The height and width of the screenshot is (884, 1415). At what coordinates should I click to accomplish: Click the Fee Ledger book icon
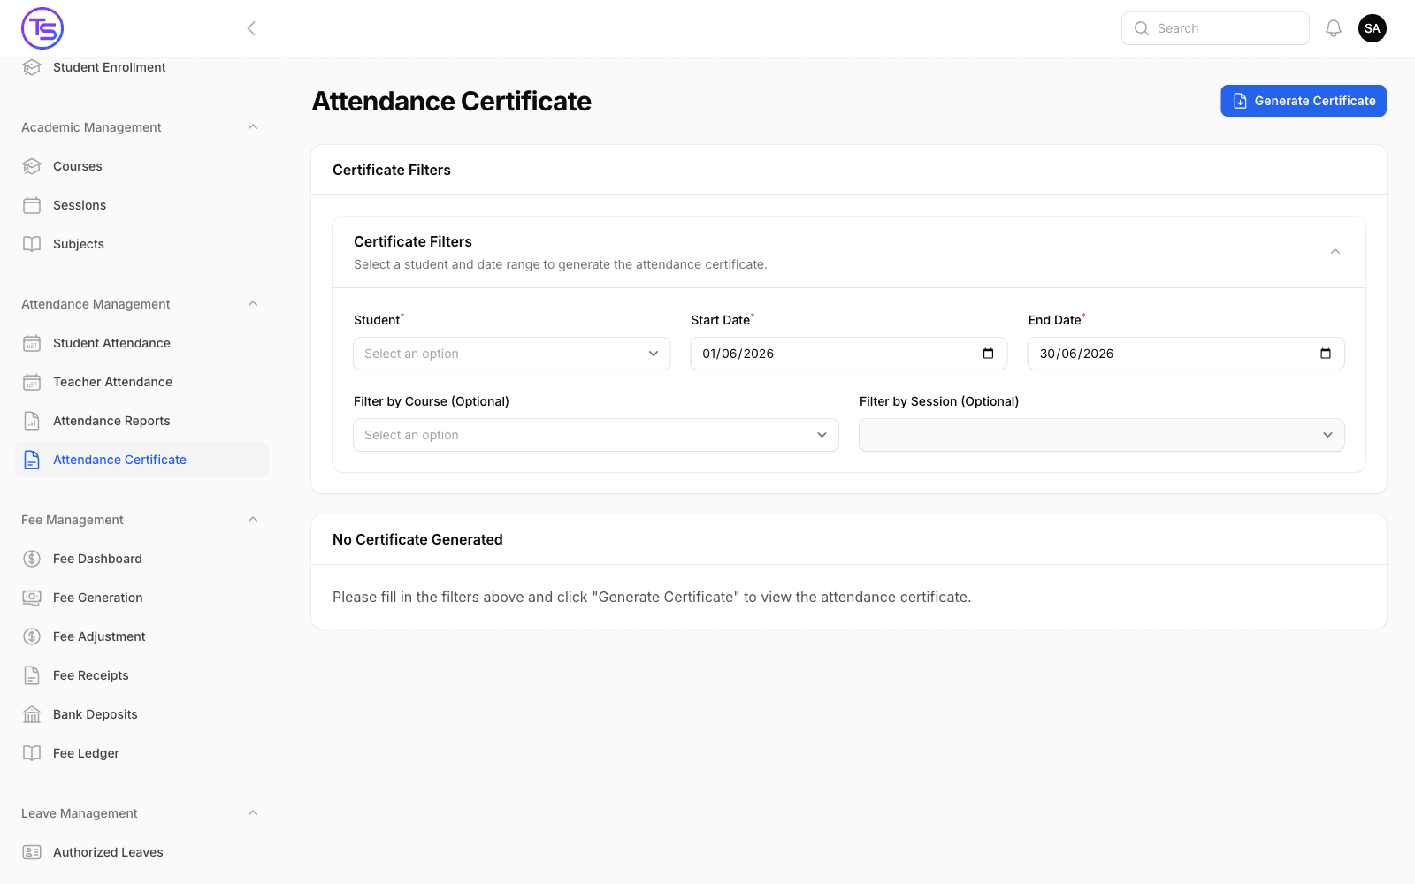[x=32, y=753]
